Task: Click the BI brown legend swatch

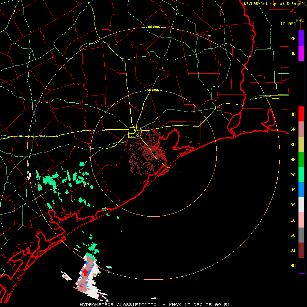Action: click(301, 250)
